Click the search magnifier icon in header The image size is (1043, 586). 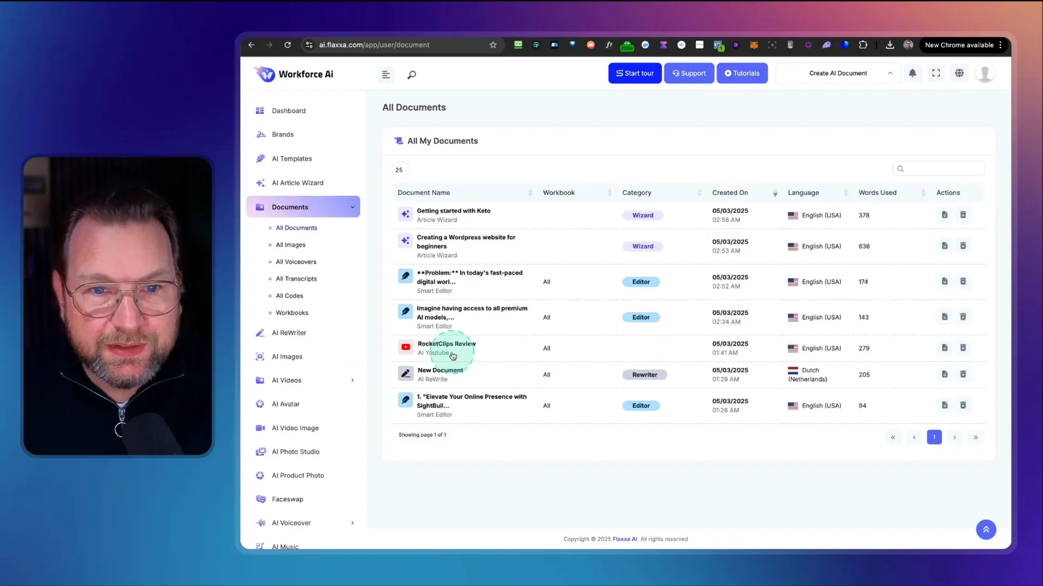click(411, 75)
